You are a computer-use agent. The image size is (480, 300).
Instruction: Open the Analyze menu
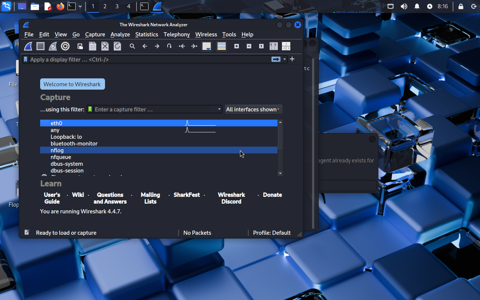tap(120, 34)
